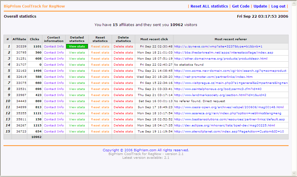Open the visitprague.cz referer link
297x177 pixels.
231,83
